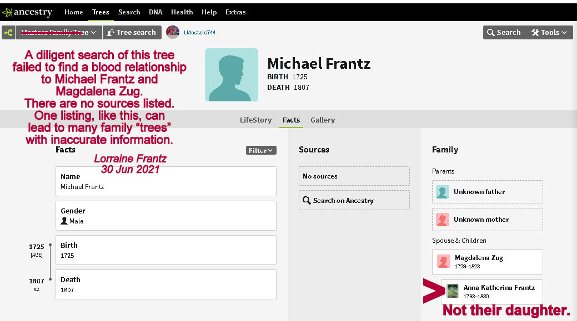The width and height of the screenshot is (577, 321).
Task: Click the LMasters744 user avatar
Action: click(x=173, y=32)
